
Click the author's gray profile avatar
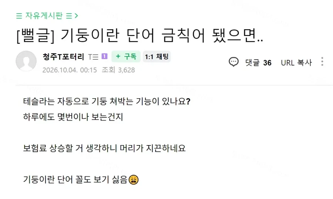point(26,61)
